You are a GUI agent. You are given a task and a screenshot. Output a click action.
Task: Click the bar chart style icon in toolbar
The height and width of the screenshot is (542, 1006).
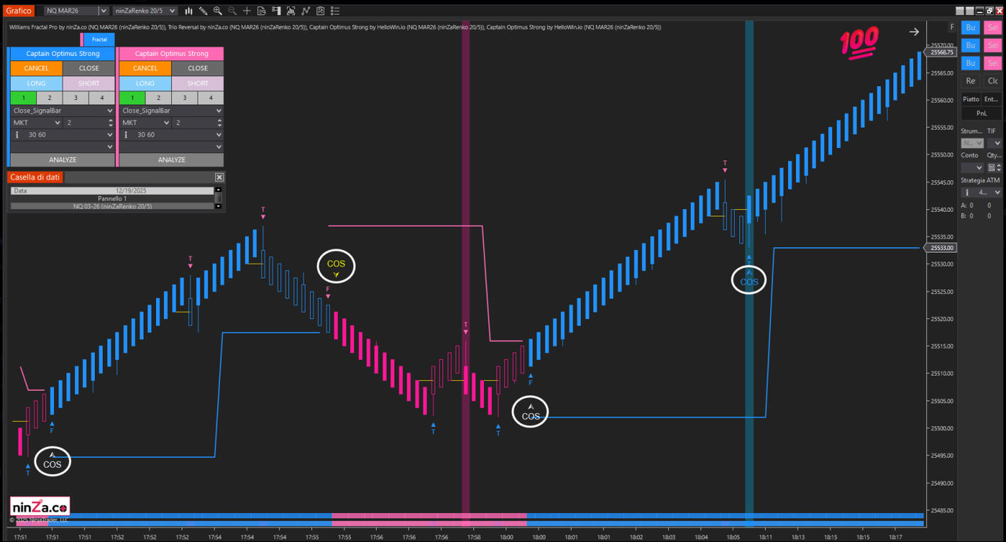point(189,11)
